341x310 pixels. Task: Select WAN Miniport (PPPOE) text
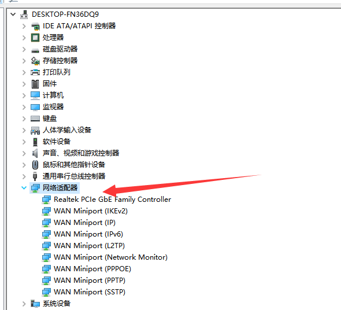(x=92, y=269)
